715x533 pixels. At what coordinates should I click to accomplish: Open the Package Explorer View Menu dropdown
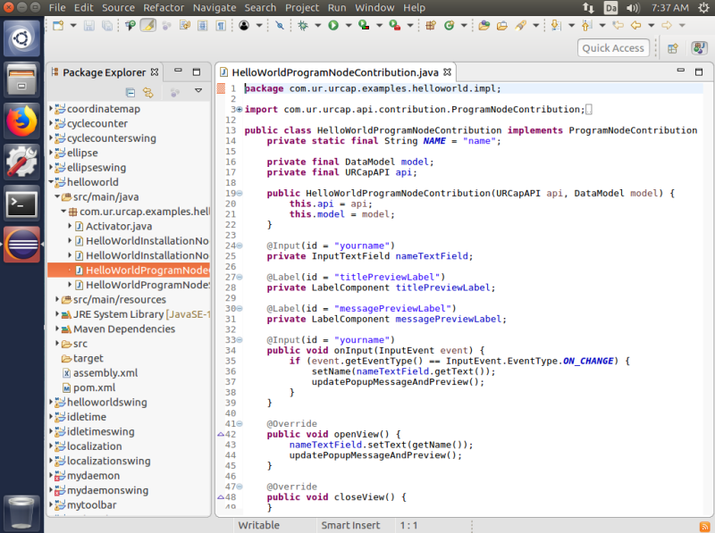[198, 91]
